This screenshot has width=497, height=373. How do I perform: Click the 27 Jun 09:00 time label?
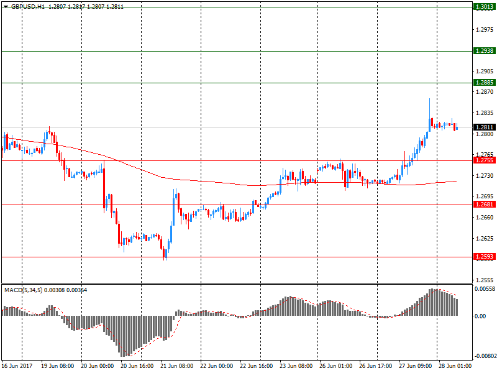click(x=415, y=366)
